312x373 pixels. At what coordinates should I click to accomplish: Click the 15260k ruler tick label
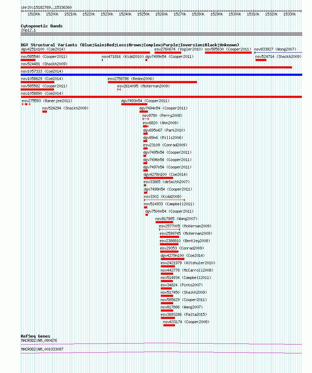pyautogui.click(x=162, y=14)
